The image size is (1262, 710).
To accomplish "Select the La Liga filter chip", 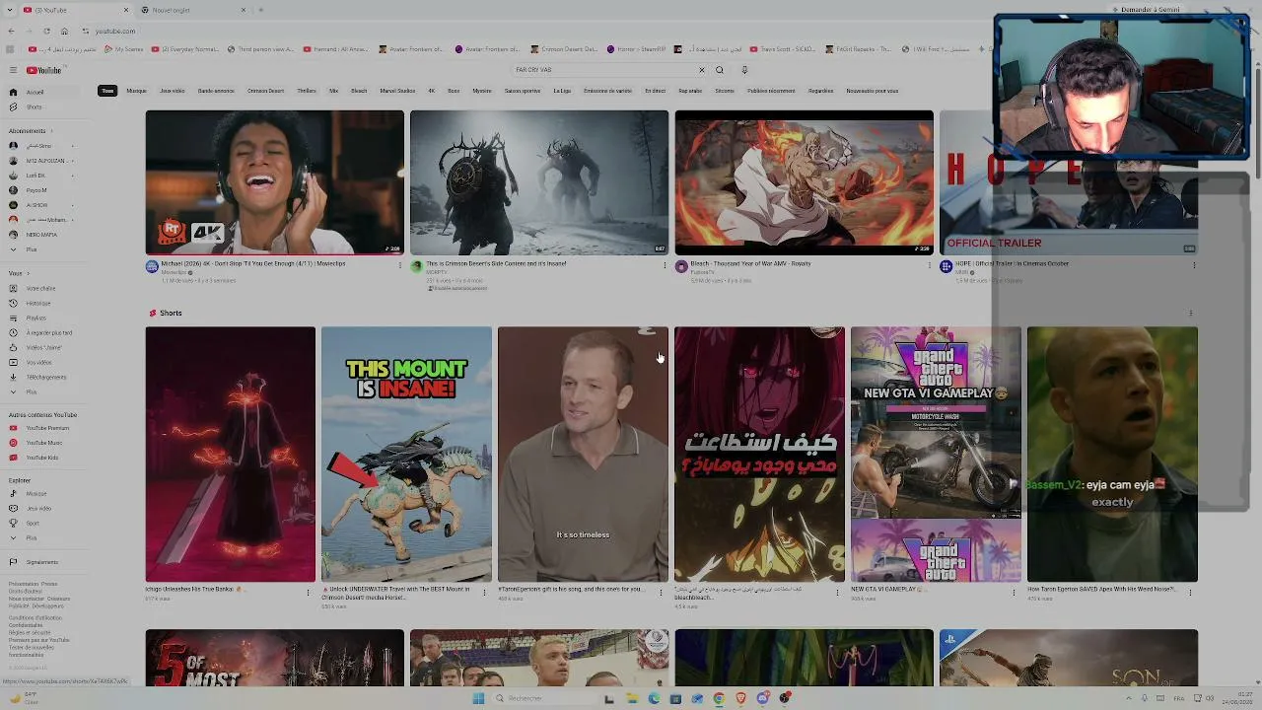I will [562, 91].
